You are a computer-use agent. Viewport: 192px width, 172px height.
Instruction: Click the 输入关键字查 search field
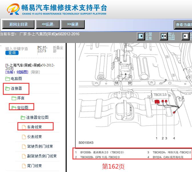[x=17, y=49]
